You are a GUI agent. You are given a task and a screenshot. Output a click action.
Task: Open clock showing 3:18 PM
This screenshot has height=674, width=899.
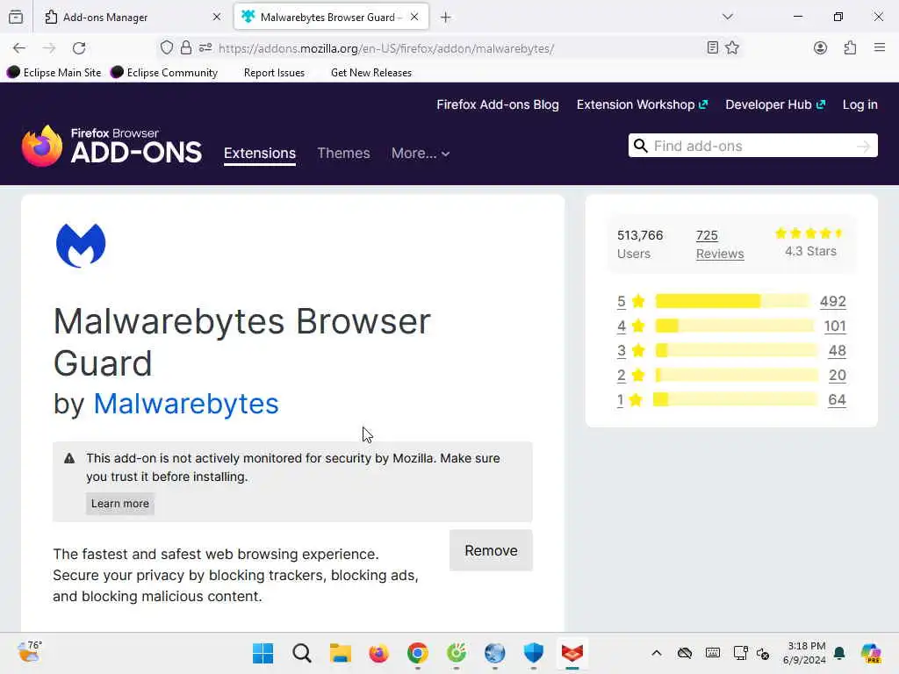tap(804, 653)
